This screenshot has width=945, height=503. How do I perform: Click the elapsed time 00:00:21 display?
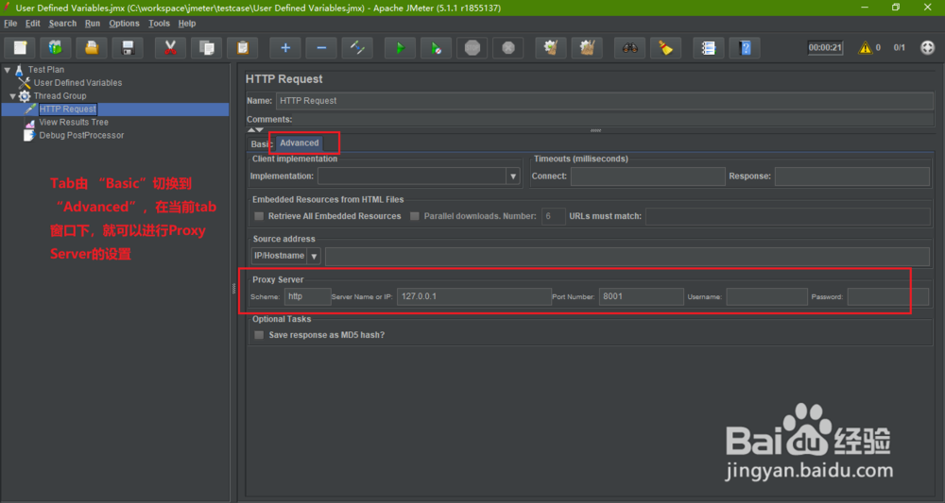tap(825, 48)
